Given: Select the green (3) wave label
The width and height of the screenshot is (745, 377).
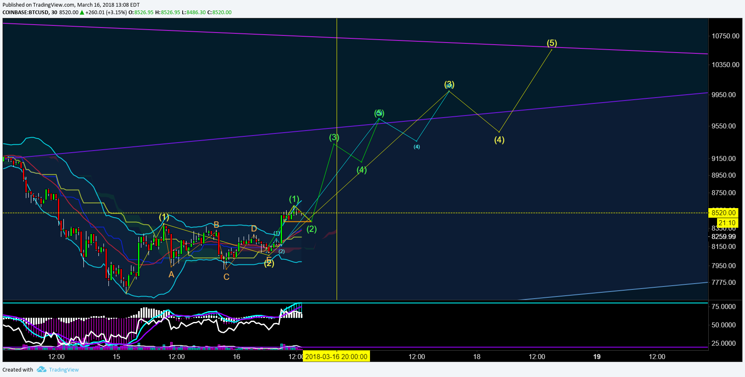Looking at the screenshot, I should (x=334, y=137).
